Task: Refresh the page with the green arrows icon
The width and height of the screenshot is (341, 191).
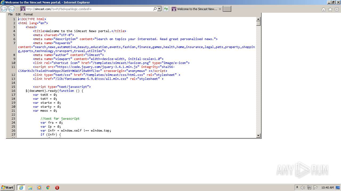Action: 166,9
